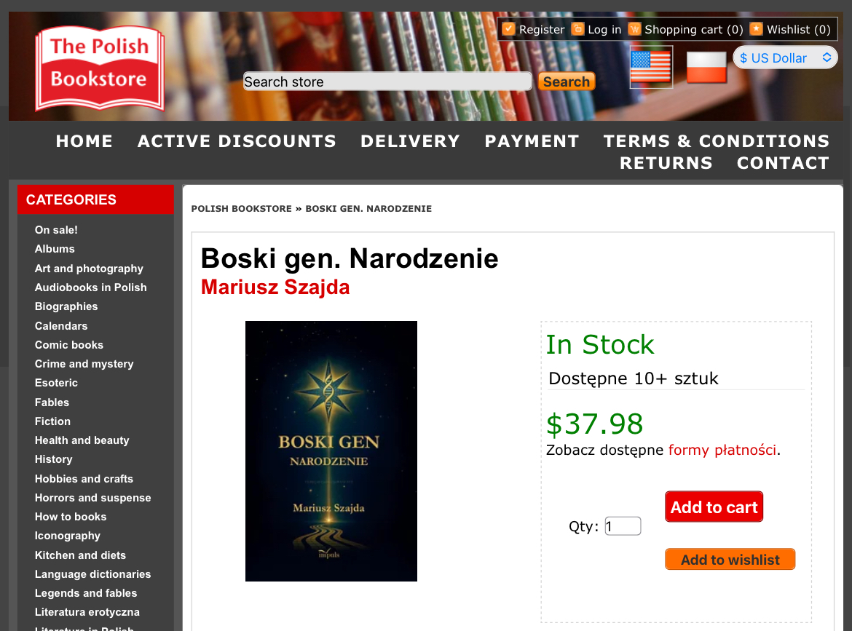Click the Boski Gen book cover thumbnail
Image resolution: width=852 pixels, height=631 pixels.
(331, 451)
